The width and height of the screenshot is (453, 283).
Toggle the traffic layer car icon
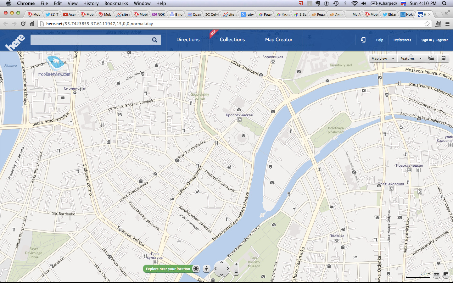coord(431,58)
